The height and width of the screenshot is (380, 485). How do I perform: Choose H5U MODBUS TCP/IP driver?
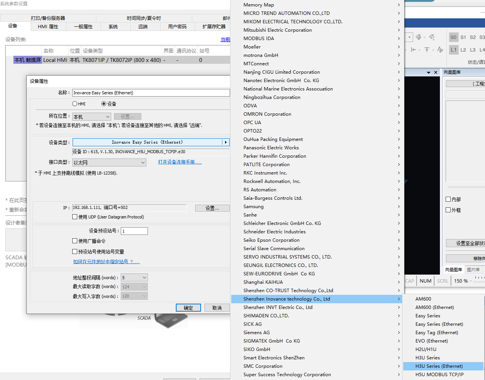(x=443, y=375)
